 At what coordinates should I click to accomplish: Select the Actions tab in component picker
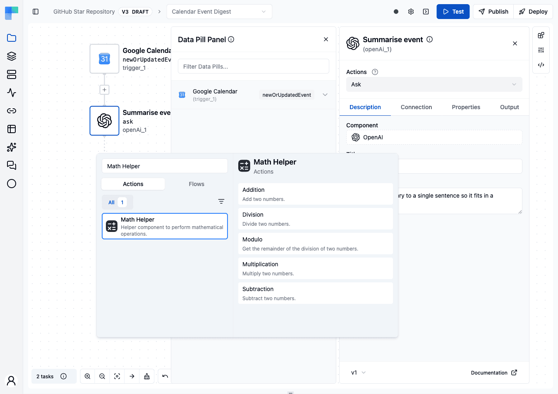pos(133,184)
